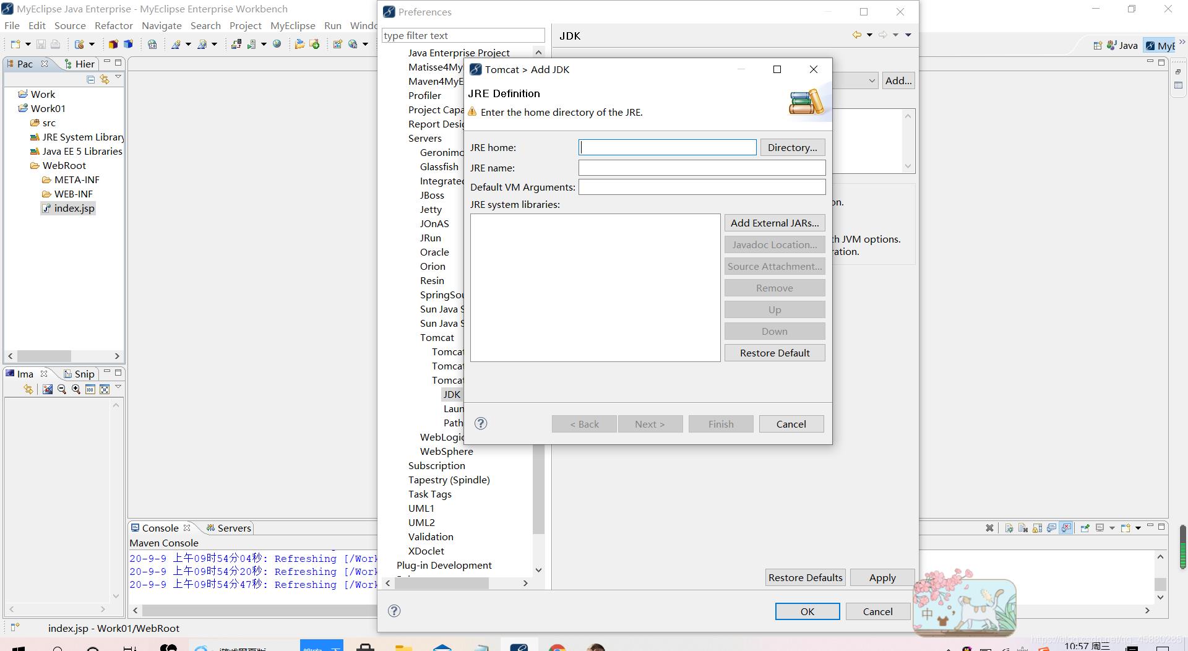Click the type filter text box
Viewport: 1188px width, 651px height.
[463, 35]
